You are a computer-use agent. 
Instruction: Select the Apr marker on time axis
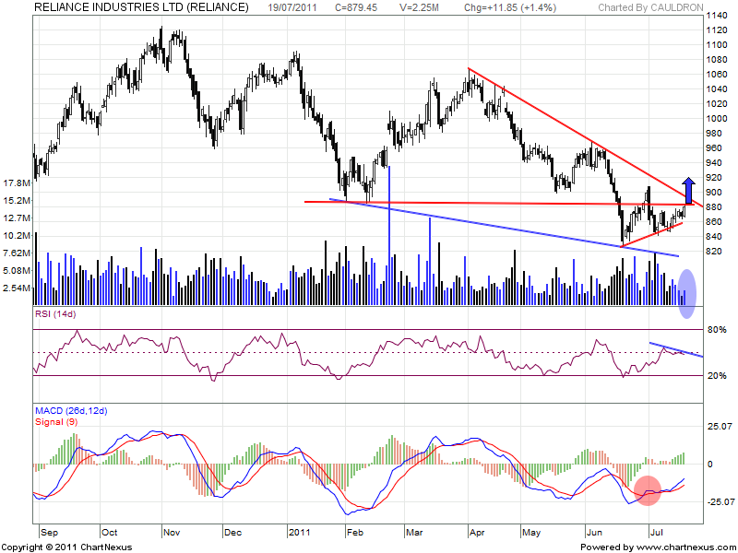click(477, 533)
